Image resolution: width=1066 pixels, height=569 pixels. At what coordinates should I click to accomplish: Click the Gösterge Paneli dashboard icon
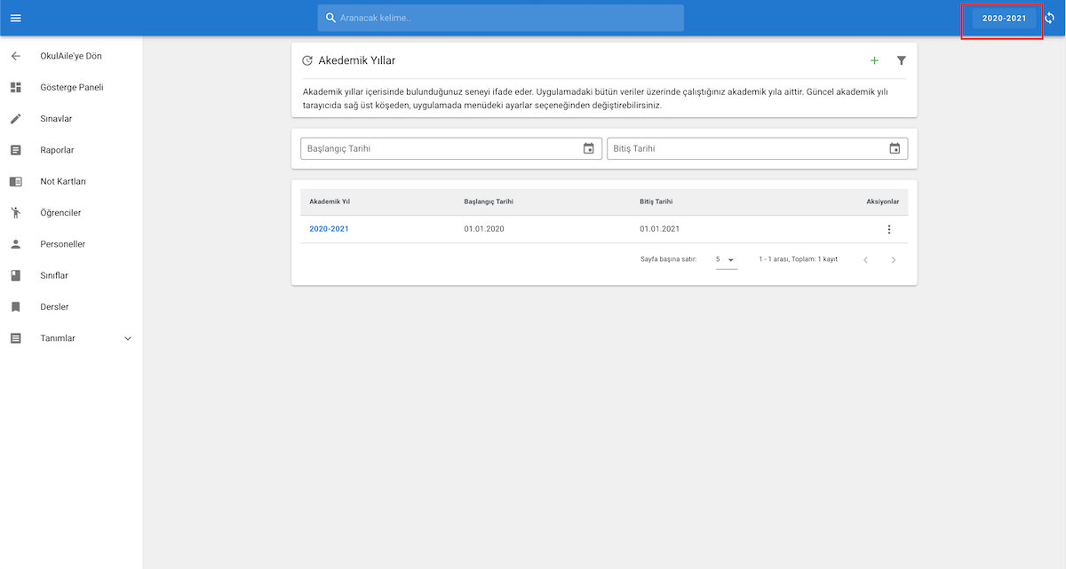tap(15, 88)
